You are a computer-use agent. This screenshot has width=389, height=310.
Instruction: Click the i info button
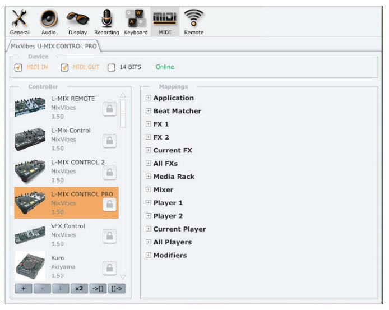click(x=61, y=288)
